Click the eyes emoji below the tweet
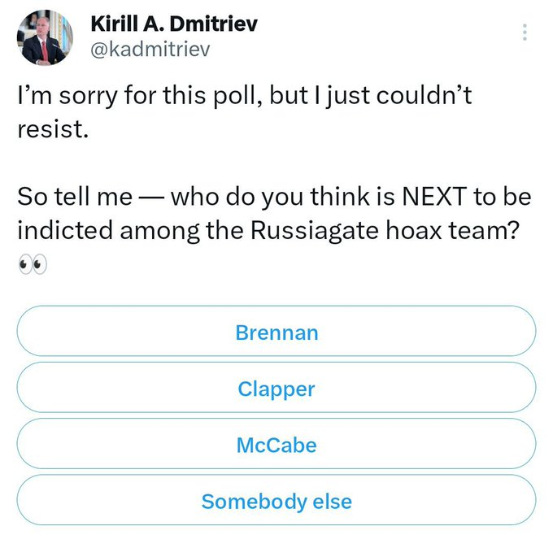The image size is (553, 539). [x=33, y=265]
